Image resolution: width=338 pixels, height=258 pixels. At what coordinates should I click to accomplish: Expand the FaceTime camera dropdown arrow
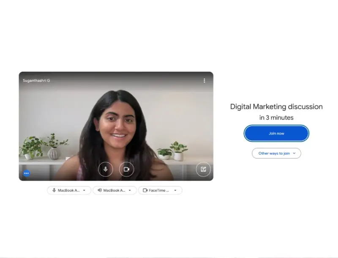point(175,190)
